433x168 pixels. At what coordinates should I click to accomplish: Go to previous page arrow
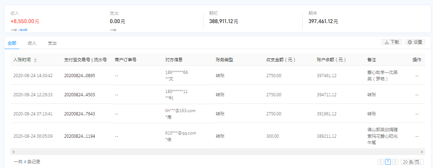[381, 162]
